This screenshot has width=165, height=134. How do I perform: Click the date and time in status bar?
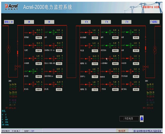(x=11, y=131)
